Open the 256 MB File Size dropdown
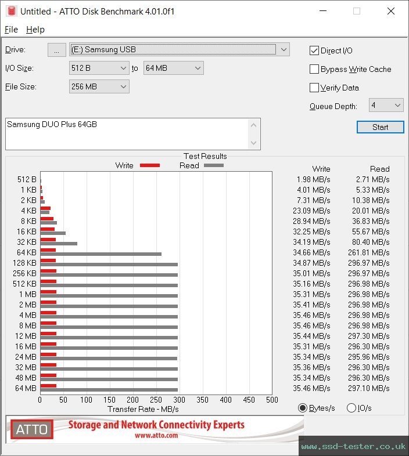Viewport: 409px width, 456px height. pyautogui.click(x=99, y=86)
